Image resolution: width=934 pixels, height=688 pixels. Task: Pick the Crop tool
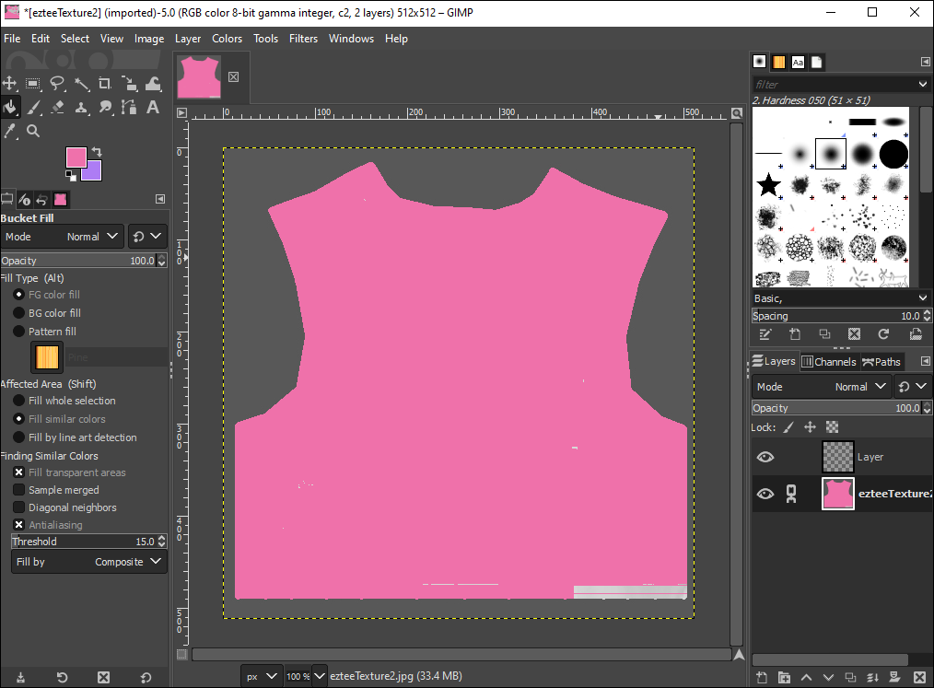coord(105,84)
